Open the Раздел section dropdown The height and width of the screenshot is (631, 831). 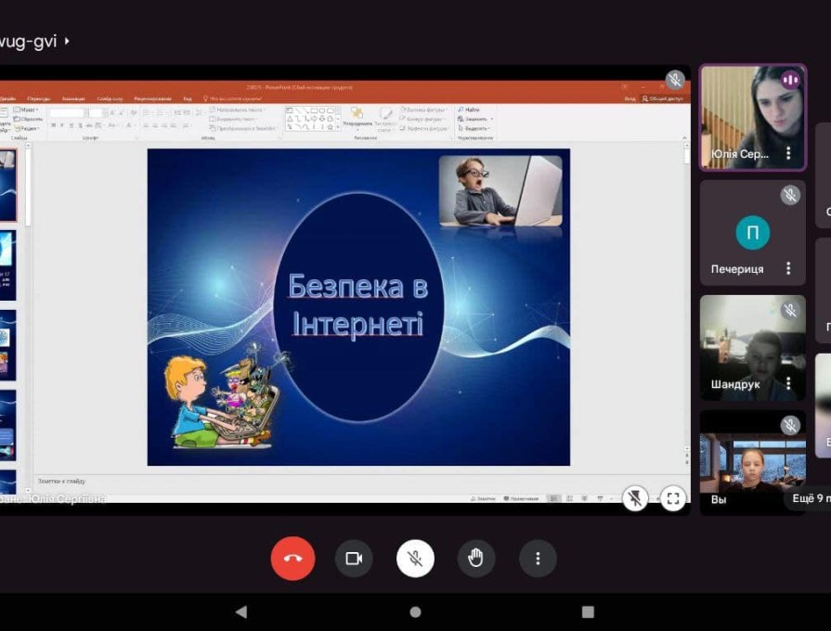coord(27,128)
